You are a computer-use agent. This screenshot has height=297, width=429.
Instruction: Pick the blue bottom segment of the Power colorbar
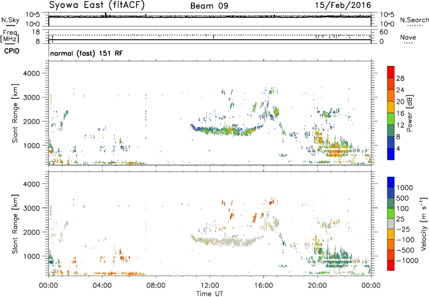point(391,154)
